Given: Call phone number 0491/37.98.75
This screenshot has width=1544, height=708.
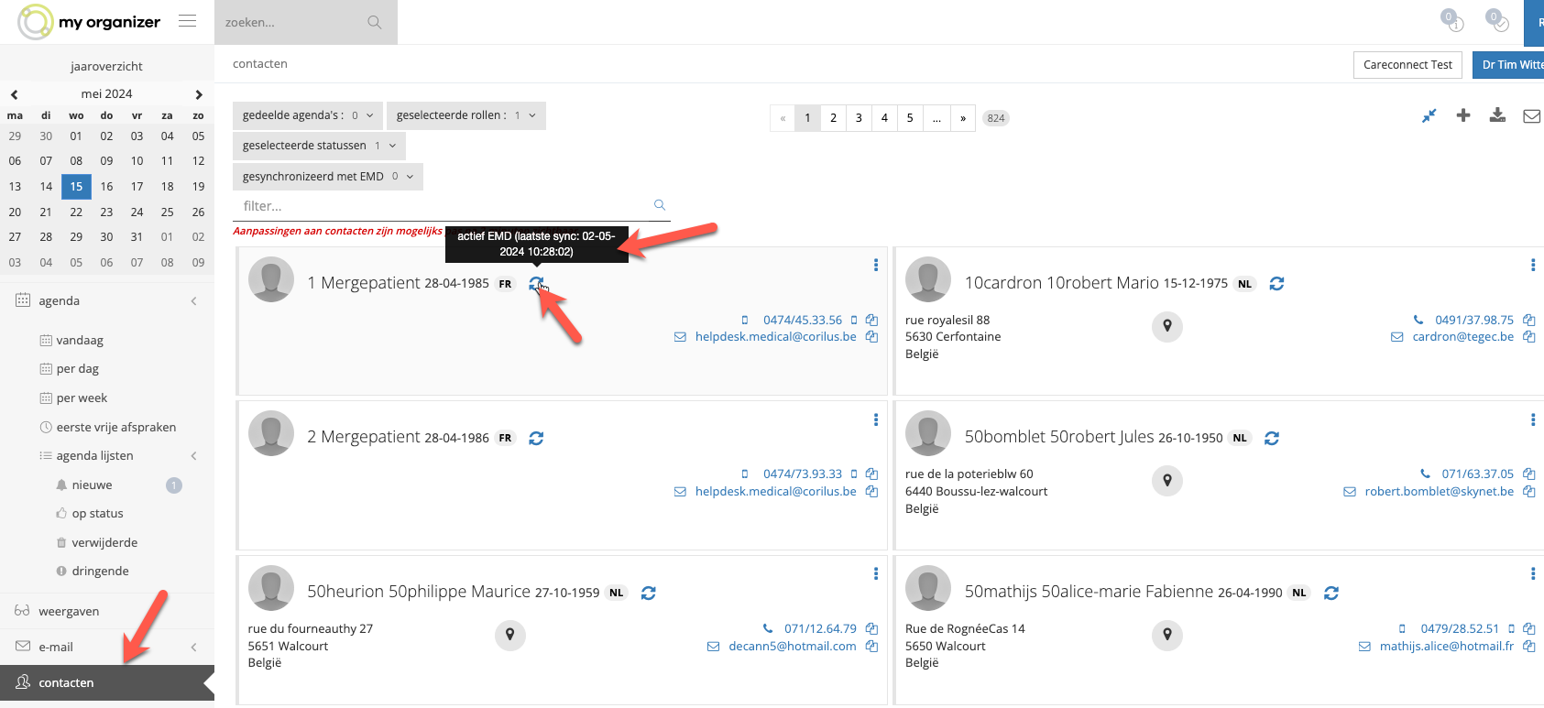Looking at the screenshot, I should click(1474, 320).
